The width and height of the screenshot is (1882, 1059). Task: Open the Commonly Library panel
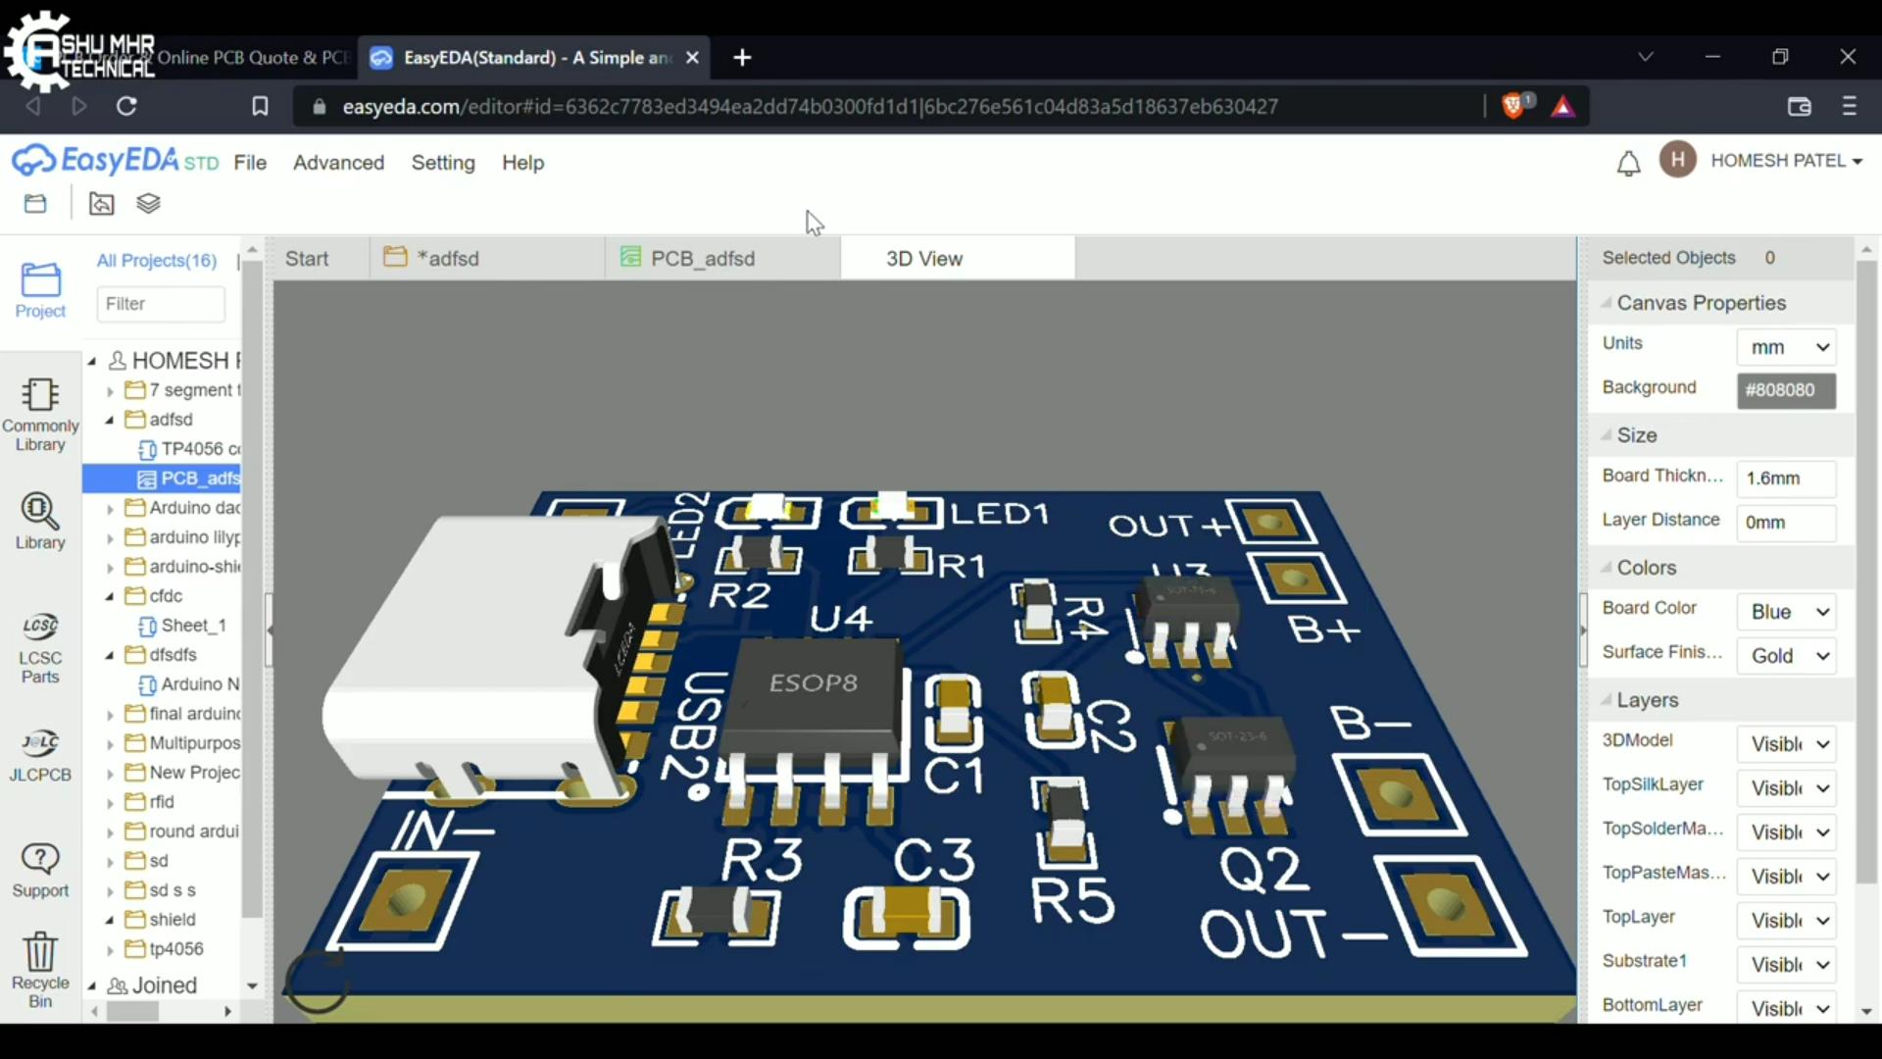click(40, 412)
